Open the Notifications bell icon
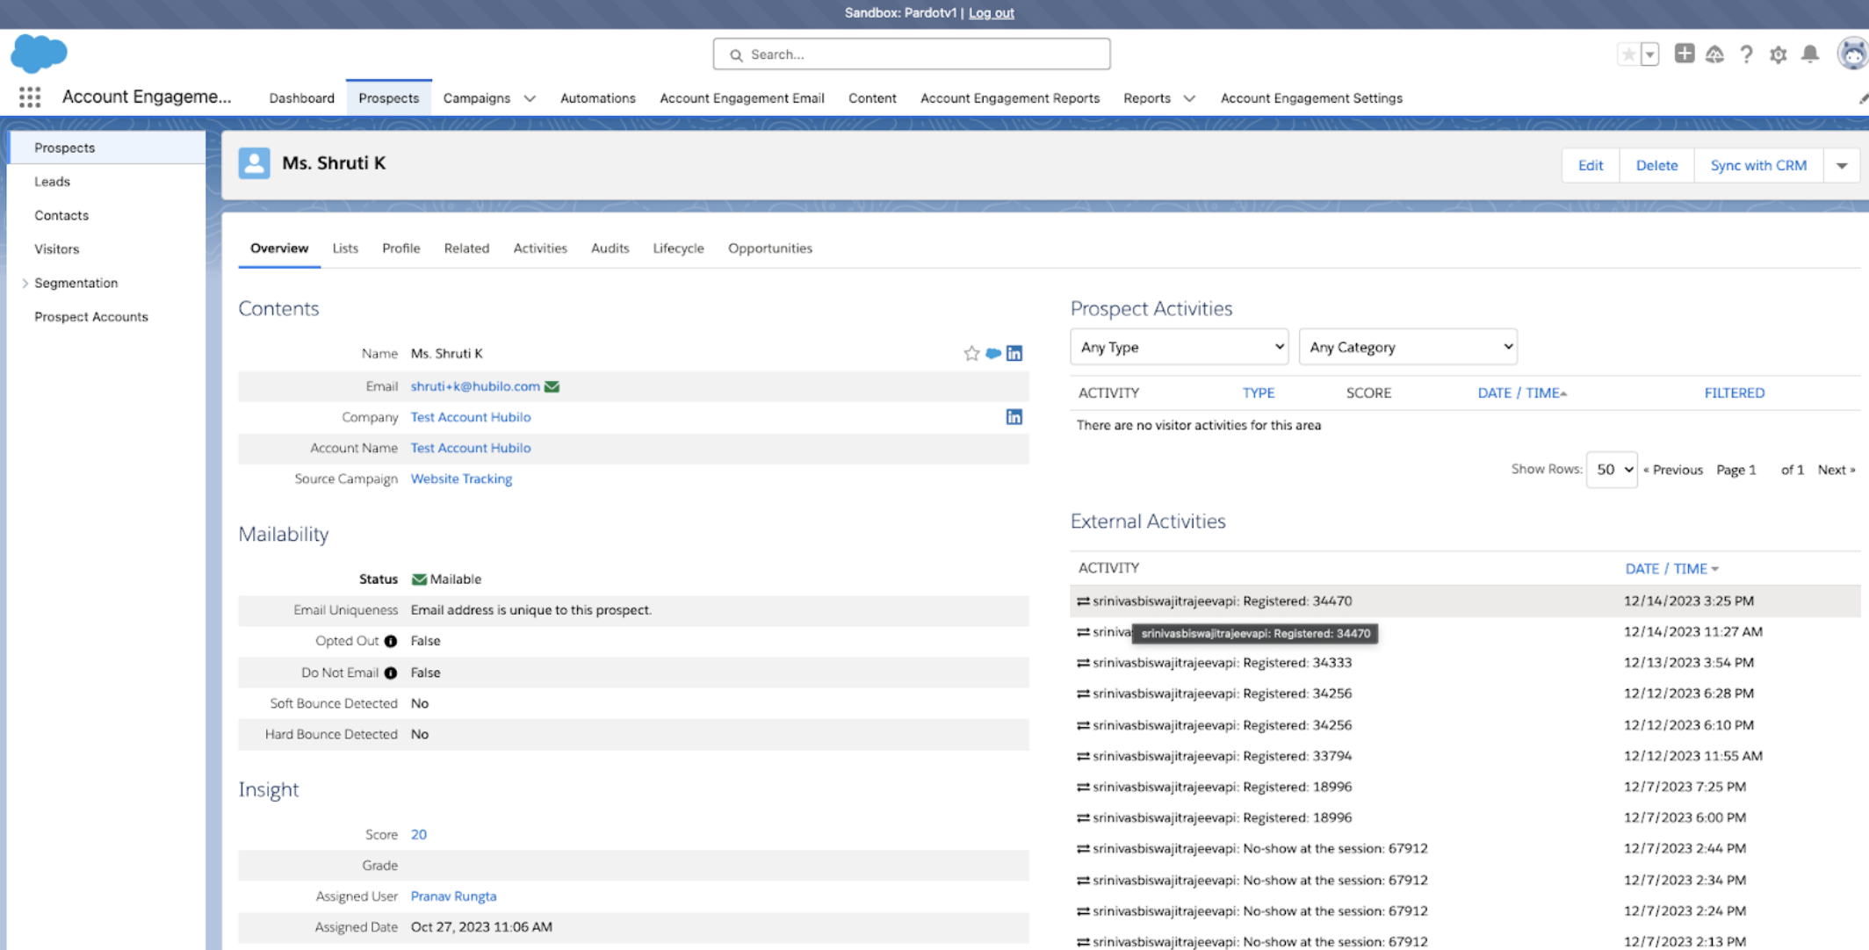 click(1810, 54)
